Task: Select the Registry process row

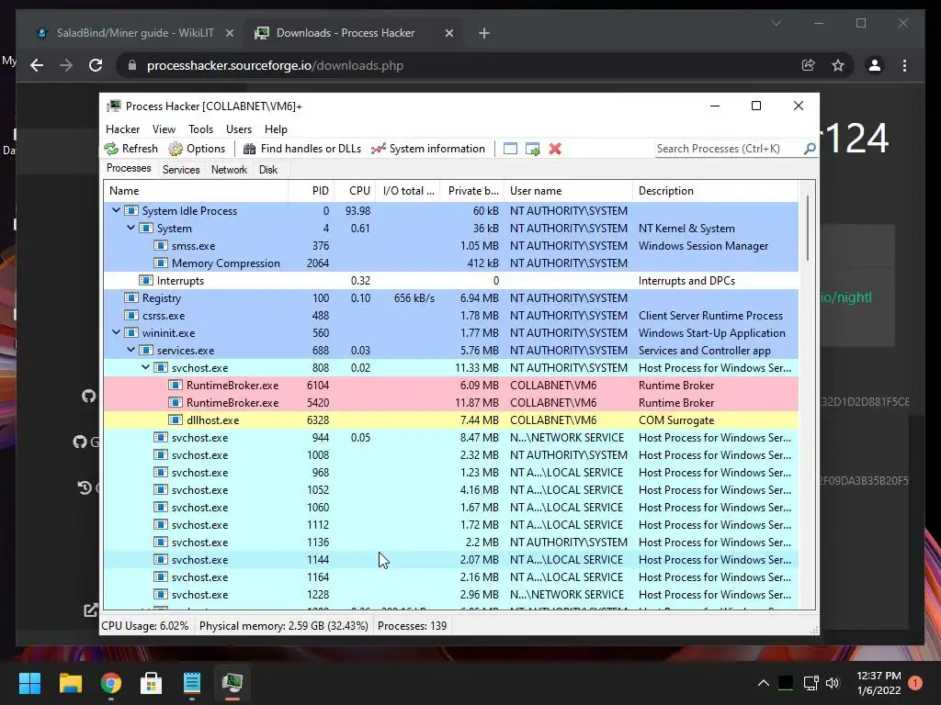Action: tap(451, 298)
